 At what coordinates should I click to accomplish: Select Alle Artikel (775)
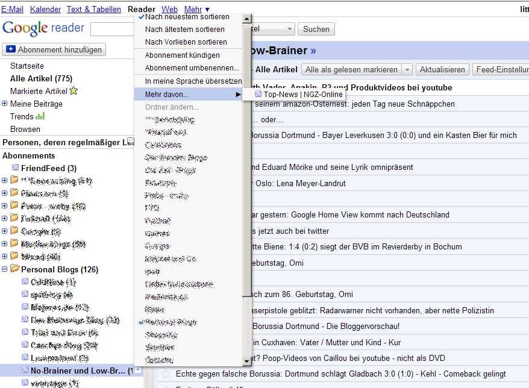point(41,78)
